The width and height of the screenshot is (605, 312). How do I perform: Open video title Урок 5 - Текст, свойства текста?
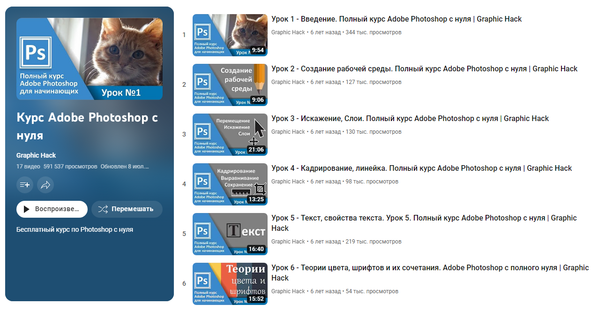[x=424, y=223]
